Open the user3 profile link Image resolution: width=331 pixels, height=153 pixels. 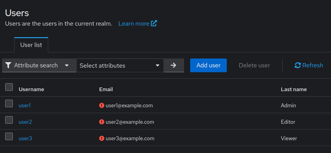point(25,138)
